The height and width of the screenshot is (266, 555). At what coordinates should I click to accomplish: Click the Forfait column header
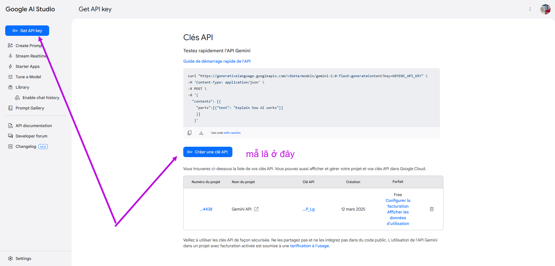398,182
